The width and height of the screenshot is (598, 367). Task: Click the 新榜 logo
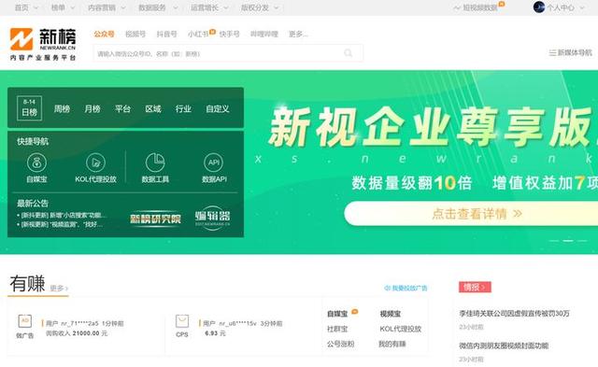43,44
